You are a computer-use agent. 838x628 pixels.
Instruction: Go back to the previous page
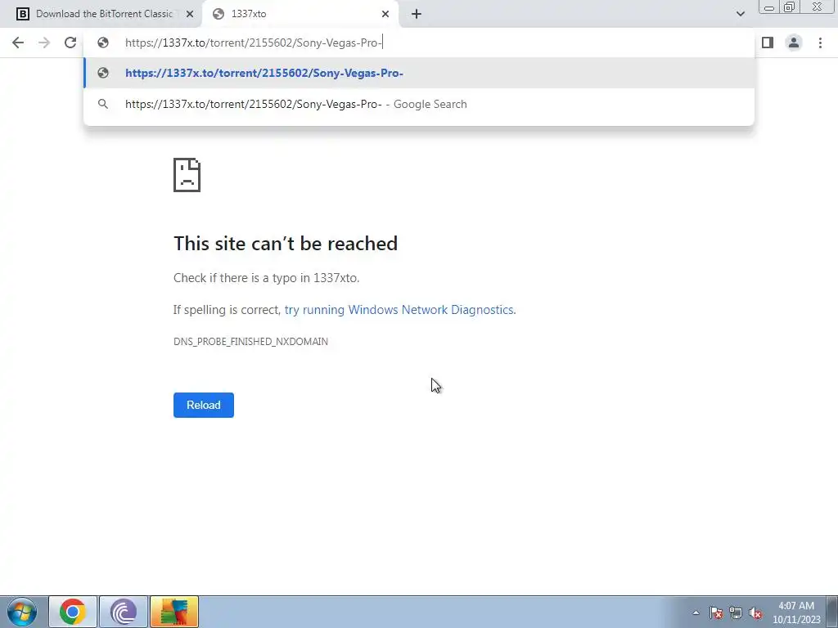coord(18,43)
